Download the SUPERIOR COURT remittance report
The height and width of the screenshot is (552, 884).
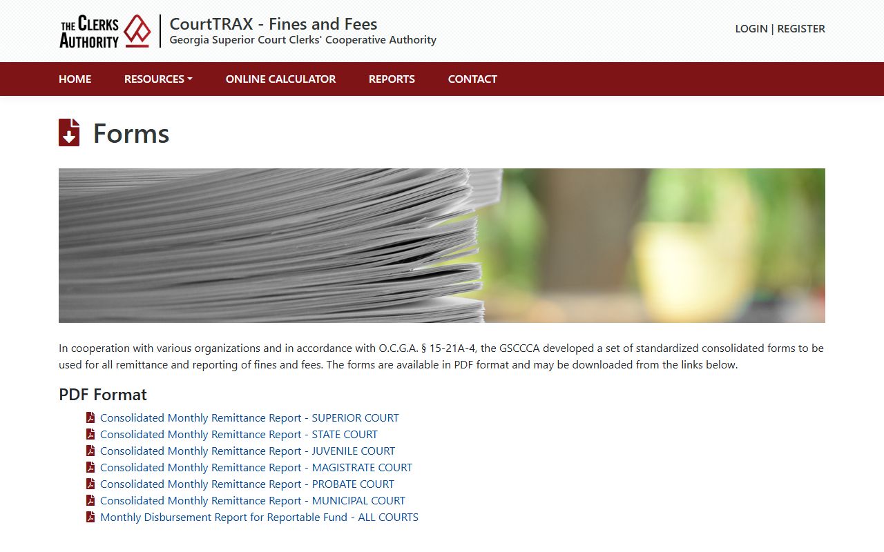(249, 417)
